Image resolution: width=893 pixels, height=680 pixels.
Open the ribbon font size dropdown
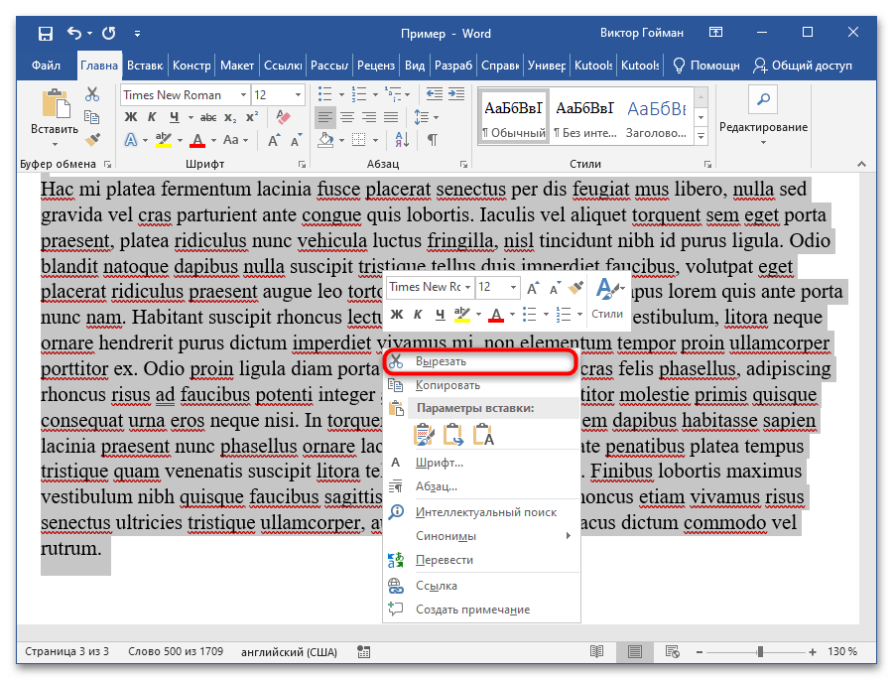[298, 95]
